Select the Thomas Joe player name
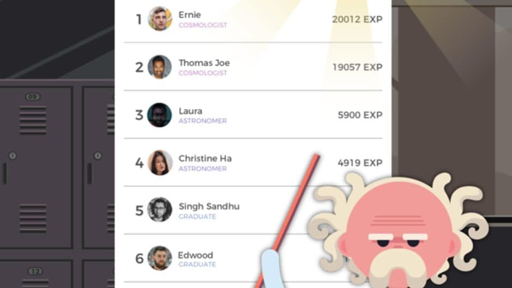Image resolution: width=512 pixels, height=288 pixels. 204,63
